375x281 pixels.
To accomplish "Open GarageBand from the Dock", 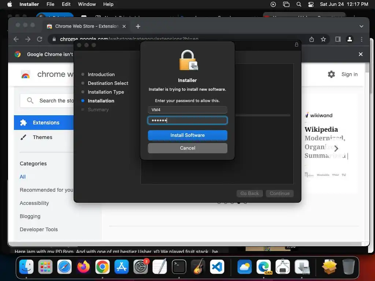I will (198, 267).
